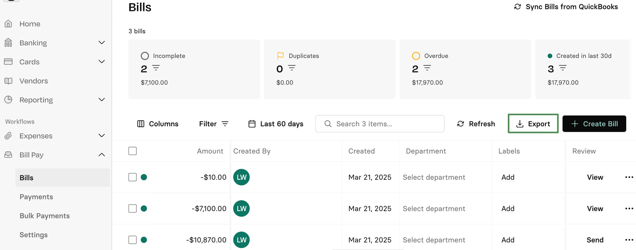This screenshot has height=250, width=636.
Task: Expand the Banking sidebar section
Action: pos(102,43)
